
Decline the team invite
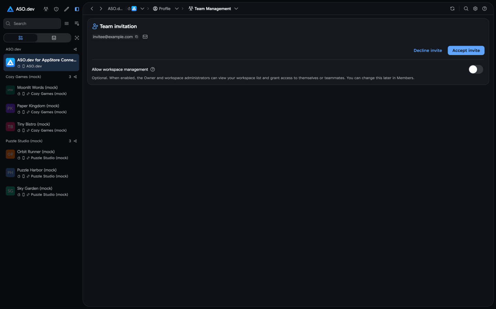428,51
